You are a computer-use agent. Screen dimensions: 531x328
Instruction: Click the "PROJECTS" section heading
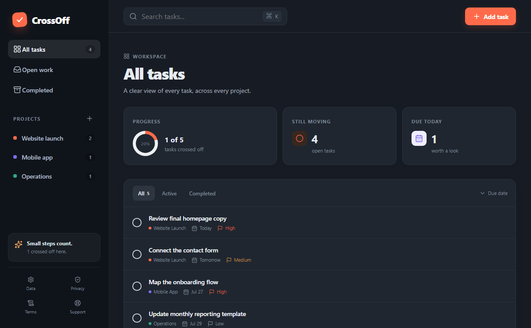click(x=27, y=119)
